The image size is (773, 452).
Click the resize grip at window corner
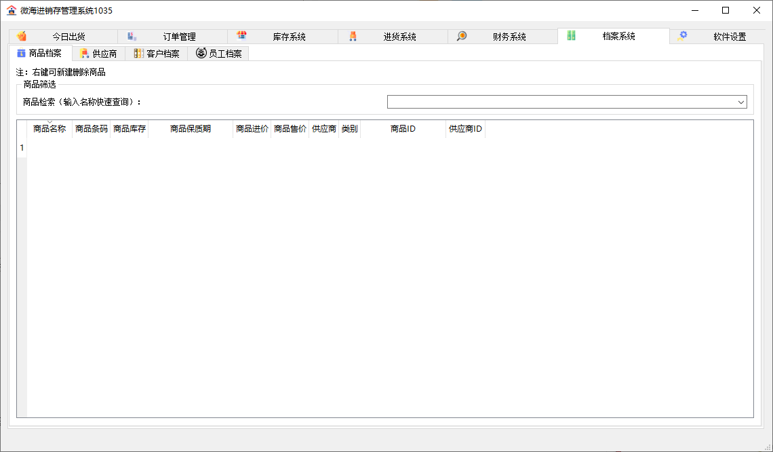click(x=768, y=447)
